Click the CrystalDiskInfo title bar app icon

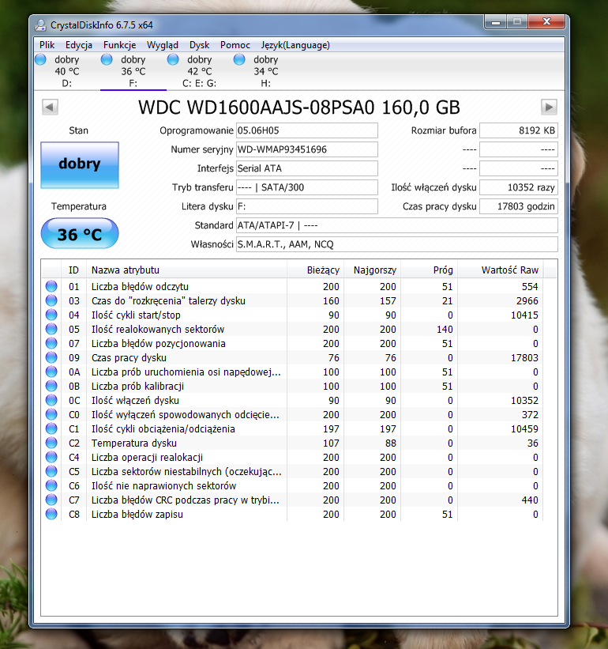click(40, 25)
